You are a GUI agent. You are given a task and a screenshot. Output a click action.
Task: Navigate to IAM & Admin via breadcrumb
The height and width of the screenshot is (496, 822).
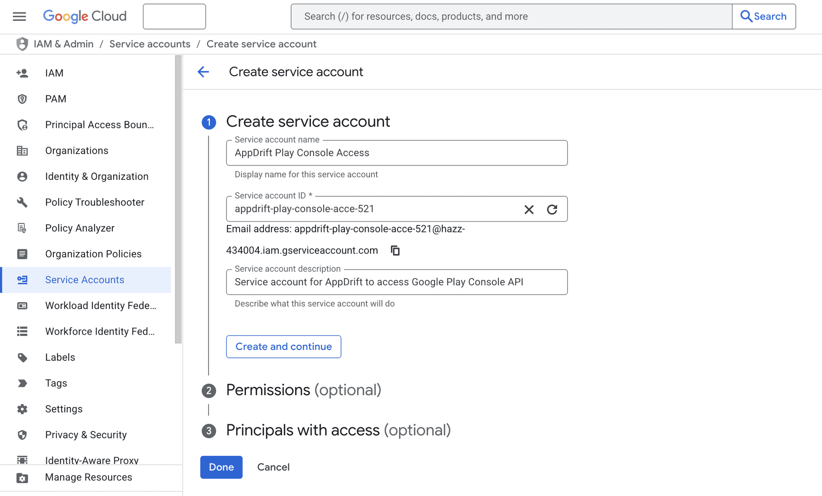(64, 44)
